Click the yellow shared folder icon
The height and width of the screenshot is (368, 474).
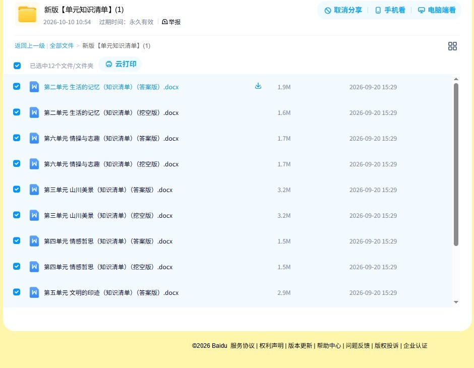27,14
